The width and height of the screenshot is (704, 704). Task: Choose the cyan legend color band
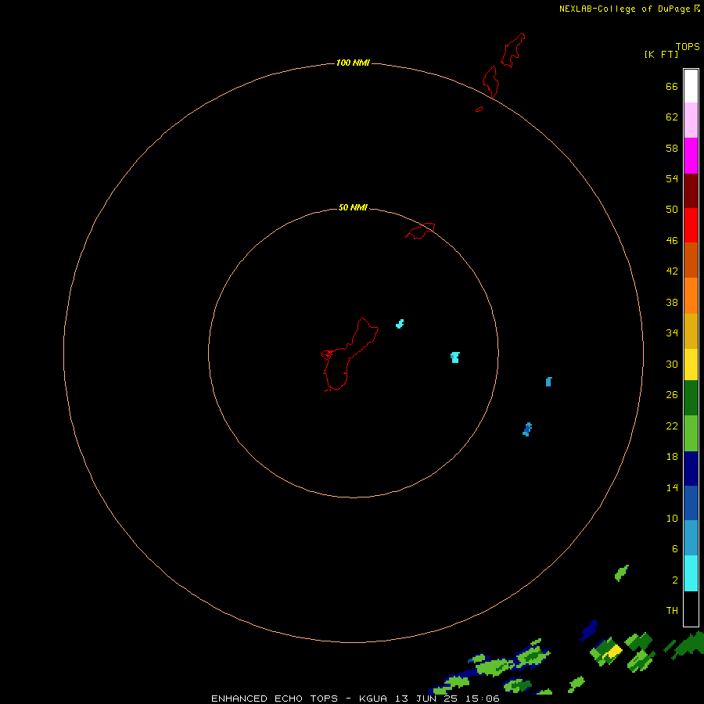pos(691,573)
